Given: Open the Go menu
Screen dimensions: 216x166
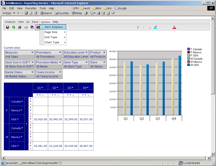Looking at the screenshot, I should click(28, 22).
